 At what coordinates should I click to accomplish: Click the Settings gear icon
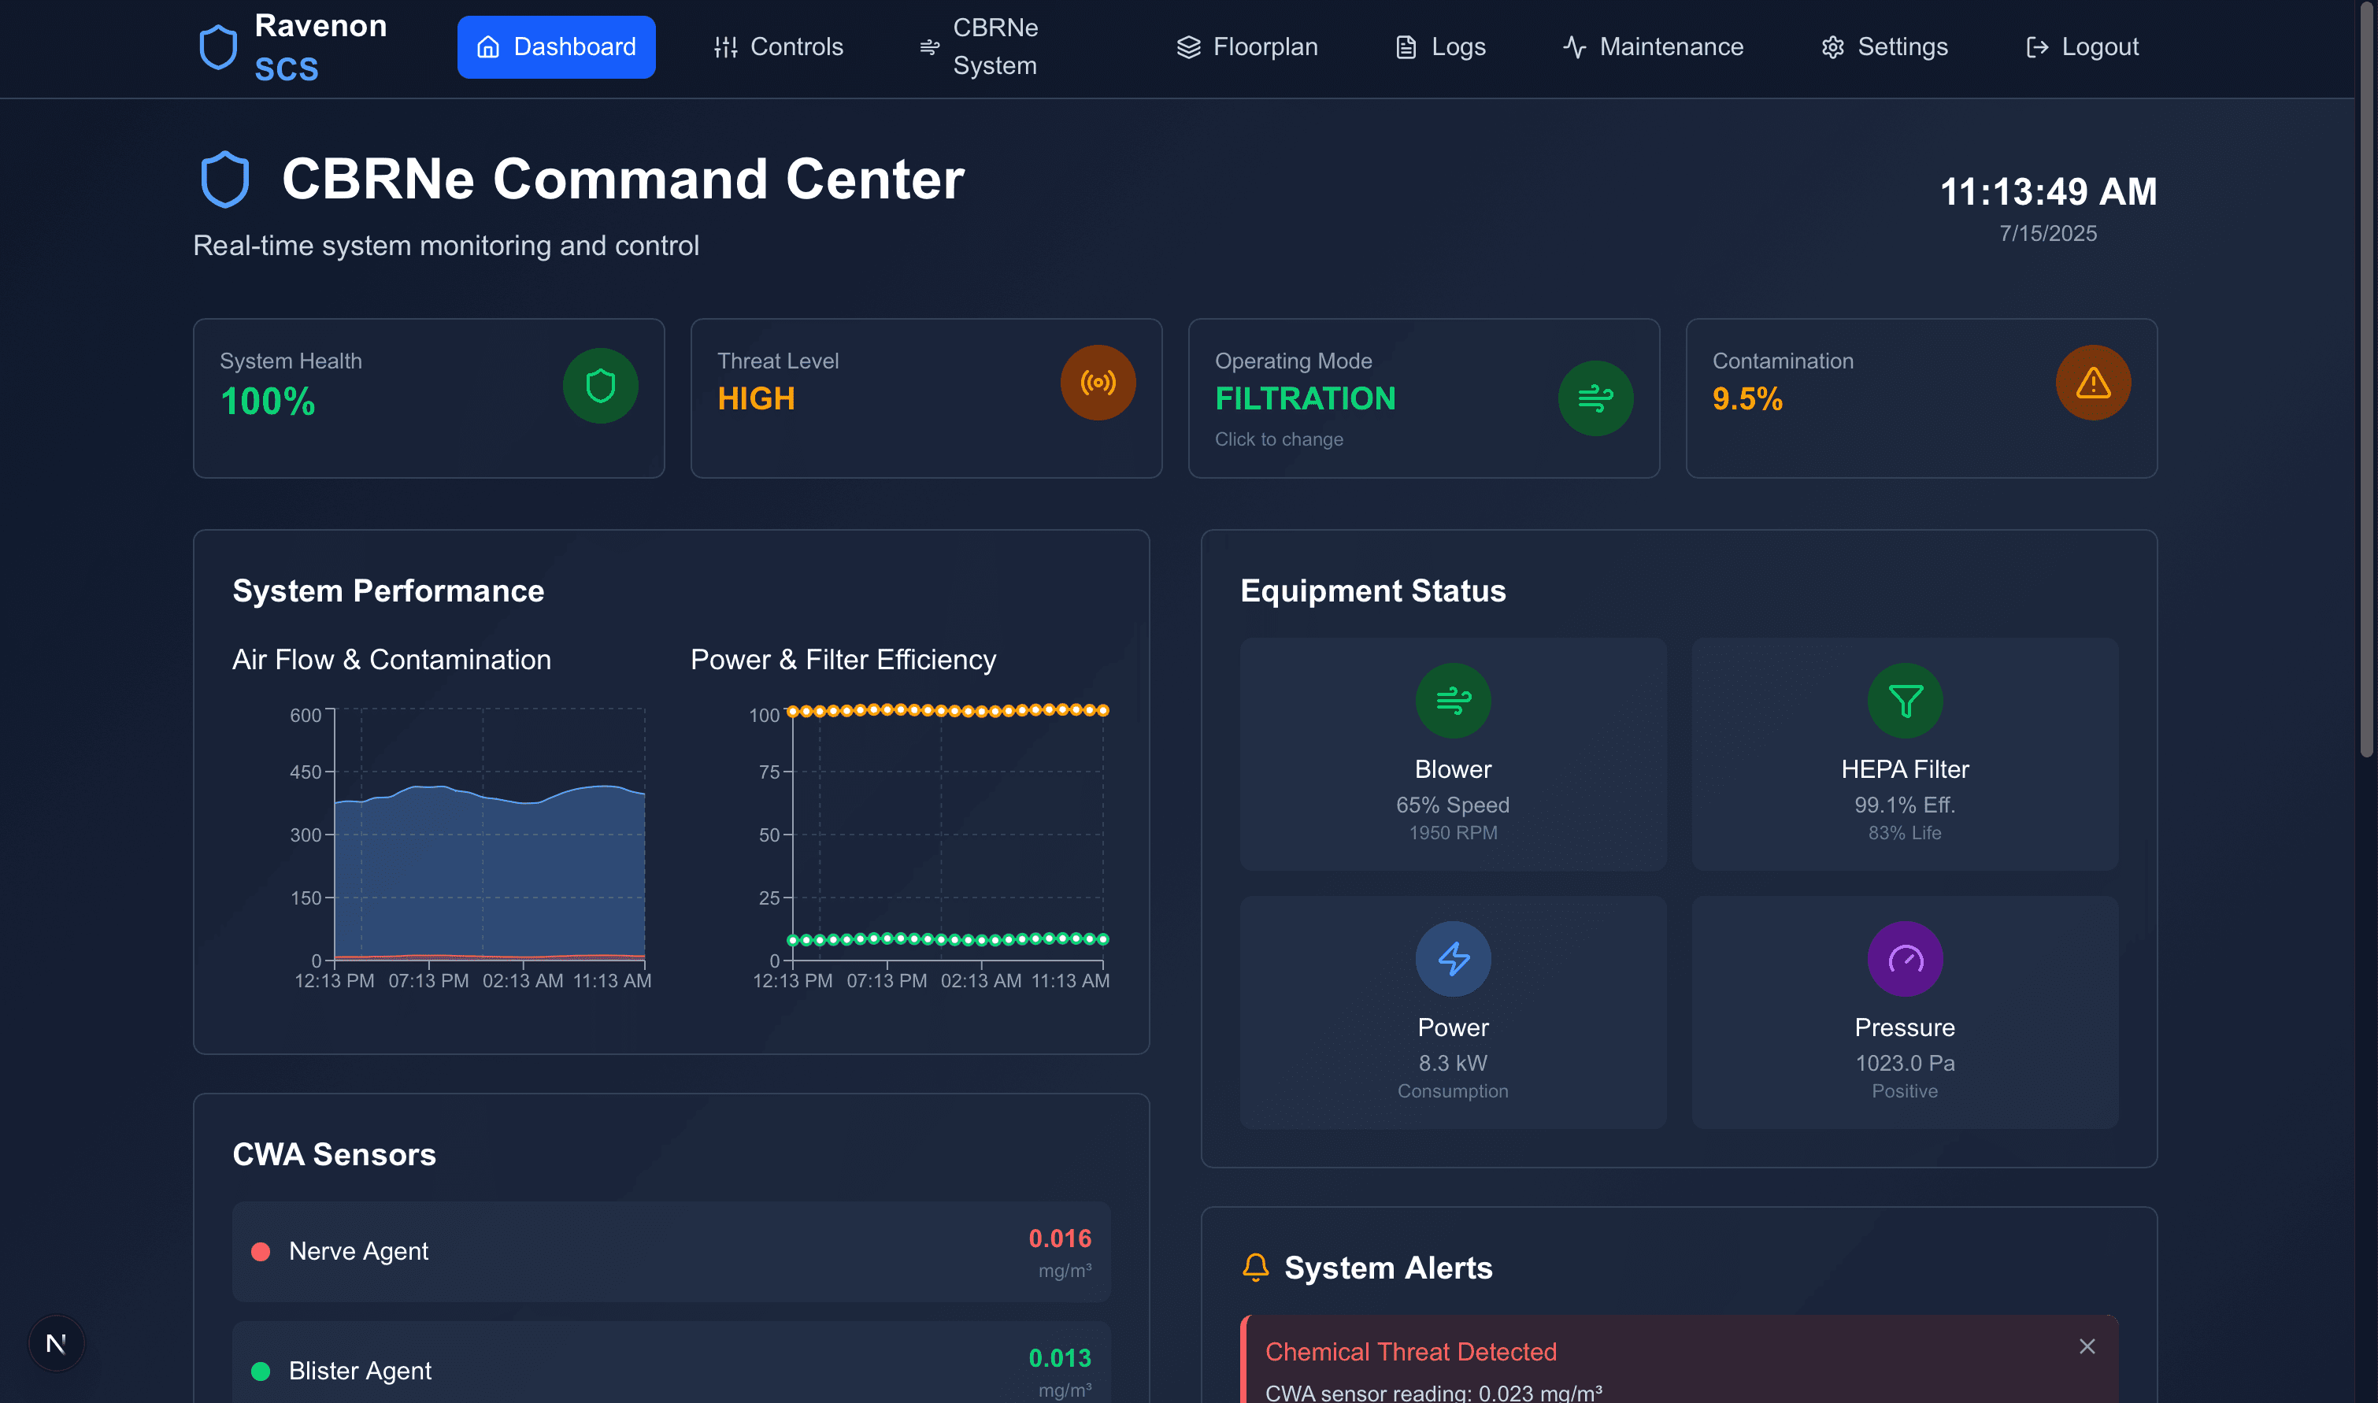pyautogui.click(x=1832, y=47)
